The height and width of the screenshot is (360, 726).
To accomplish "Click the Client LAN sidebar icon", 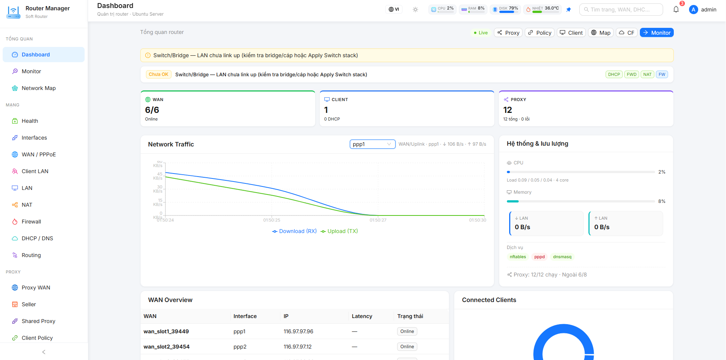I will (x=15, y=171).
